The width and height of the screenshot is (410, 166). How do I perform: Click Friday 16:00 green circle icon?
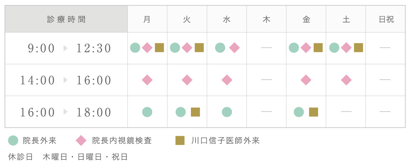click(299, 112)
